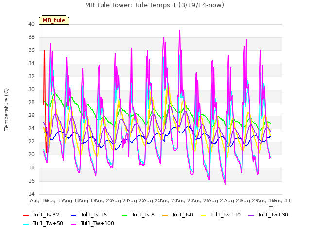311x233 pixels.
Task: Click the Aug 26 x-axis label
Action: pos(201,200)
